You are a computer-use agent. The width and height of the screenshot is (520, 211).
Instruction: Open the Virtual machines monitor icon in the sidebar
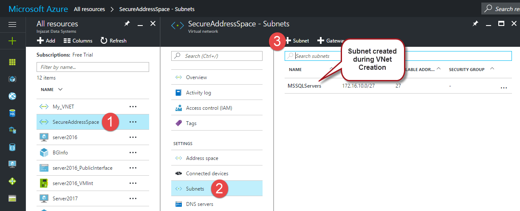point(12,164)
